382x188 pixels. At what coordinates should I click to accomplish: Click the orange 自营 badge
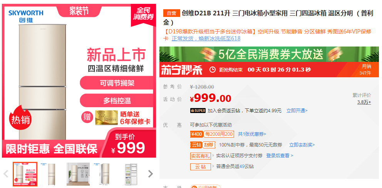(171, 13)
